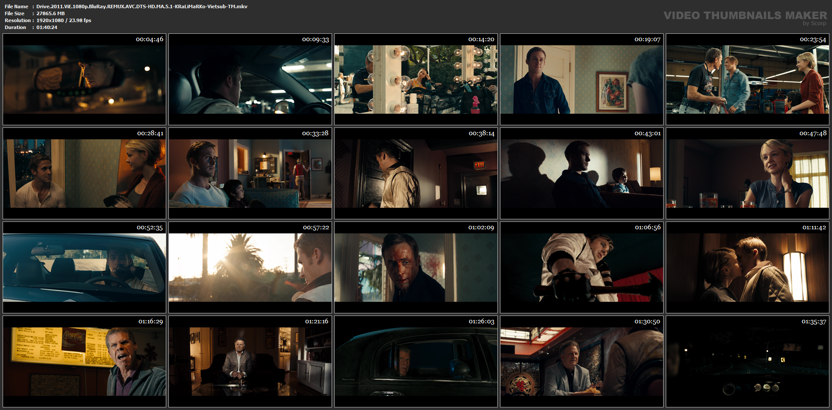832x410 pixels.
Task: Open the frame at 01:21:16
Action: [250, 361]
